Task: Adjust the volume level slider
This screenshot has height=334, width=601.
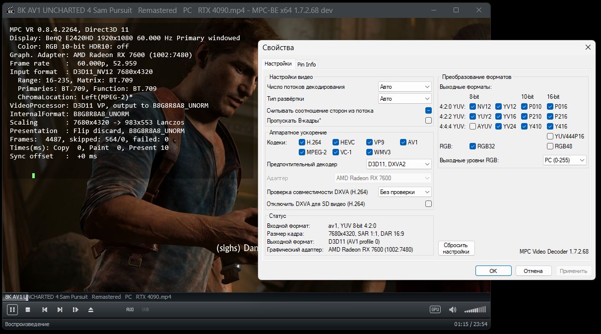Action: pos(475,310)
